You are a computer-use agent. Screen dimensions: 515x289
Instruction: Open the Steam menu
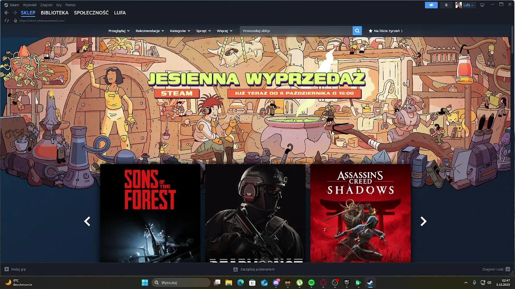pos(14,5)
